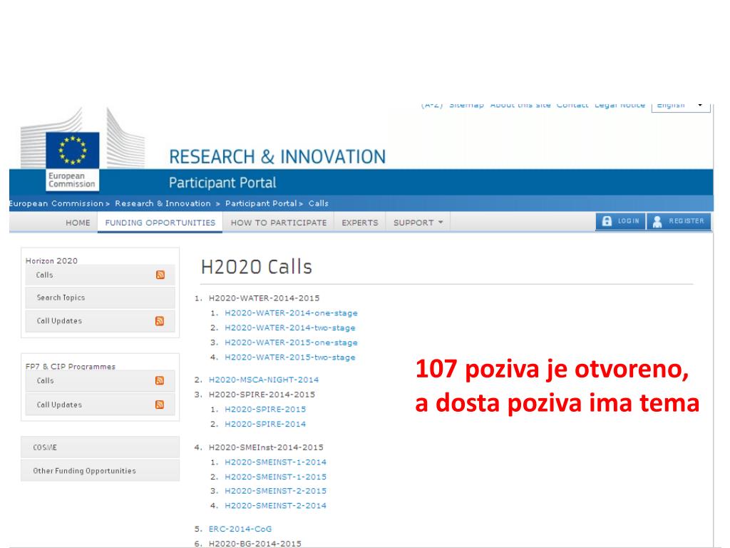The height and width of the screenshot is (548, 730).
Task: Open the H2020-SPIRE-2014 call link
Action: click(265, 424)
